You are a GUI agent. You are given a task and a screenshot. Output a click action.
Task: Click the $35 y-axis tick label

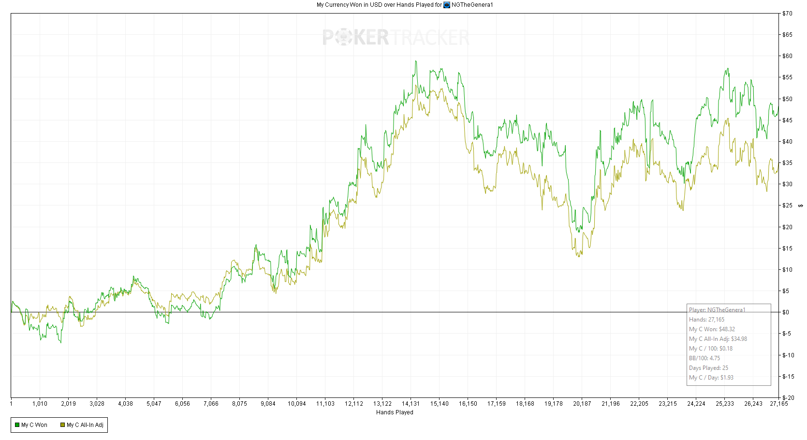[x=788, y=163]
